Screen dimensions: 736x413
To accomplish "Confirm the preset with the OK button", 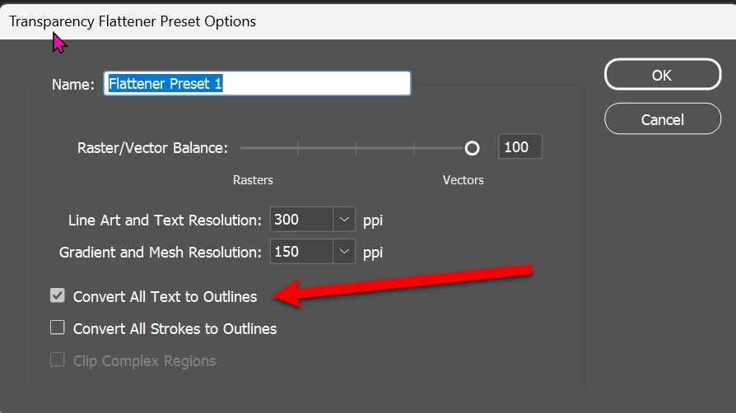I will (662, 75).
